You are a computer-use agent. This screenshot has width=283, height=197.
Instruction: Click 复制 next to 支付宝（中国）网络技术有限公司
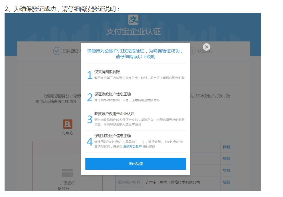point(226,182)
